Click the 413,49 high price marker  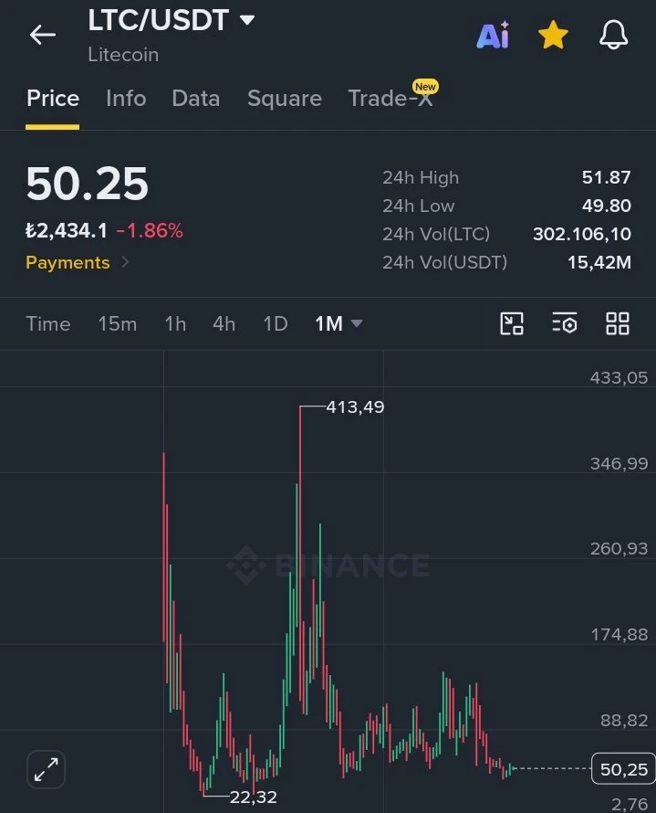tap(355, 407)
